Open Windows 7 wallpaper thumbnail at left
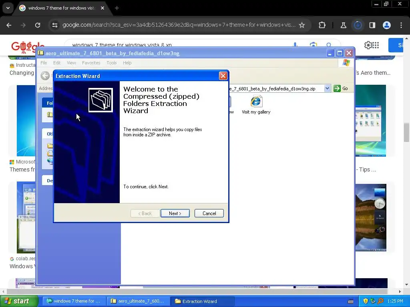Image resolution: width=410 pixels, height=307 pixels. tap(26, 121)
